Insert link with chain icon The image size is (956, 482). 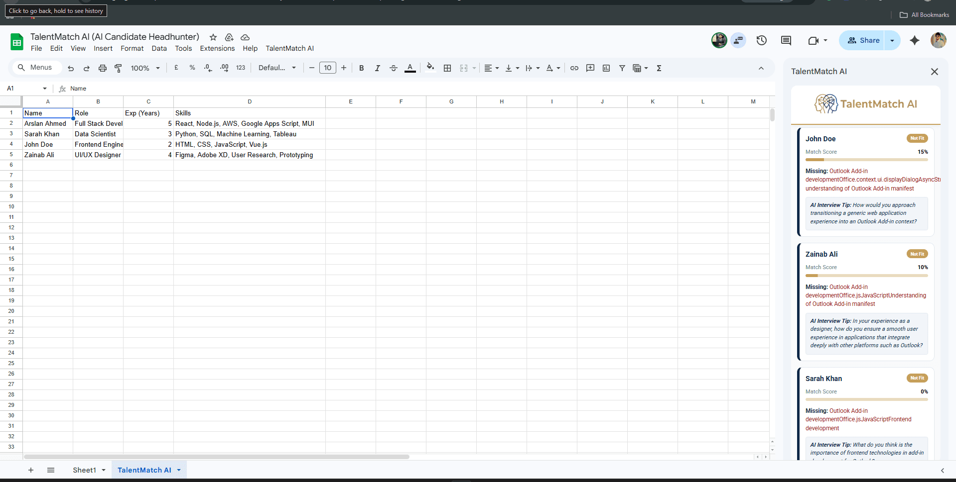[x=574, y=68]
